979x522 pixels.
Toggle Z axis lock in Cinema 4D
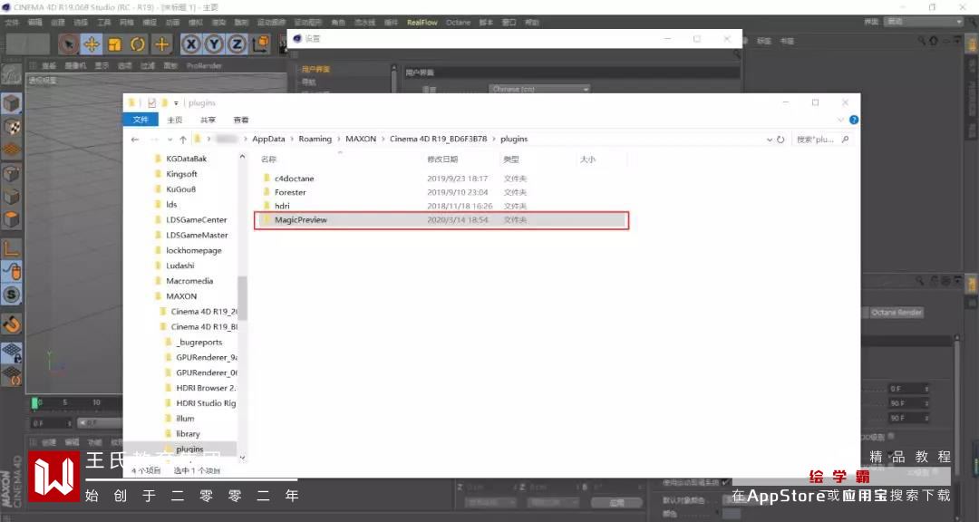click(237, 44)
